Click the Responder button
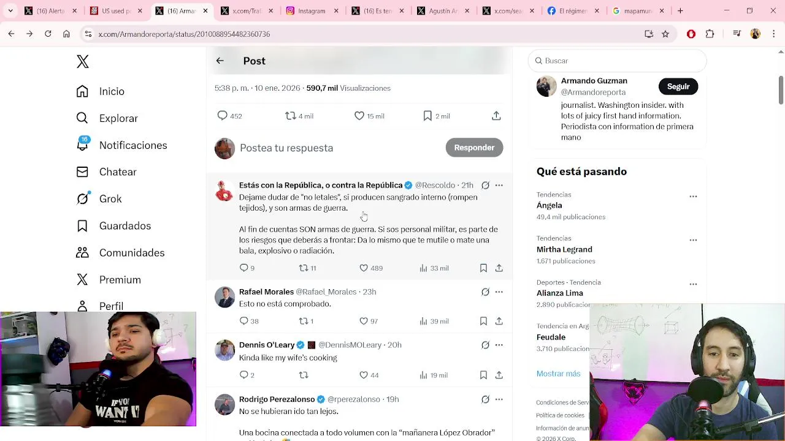 coord(474,148)
